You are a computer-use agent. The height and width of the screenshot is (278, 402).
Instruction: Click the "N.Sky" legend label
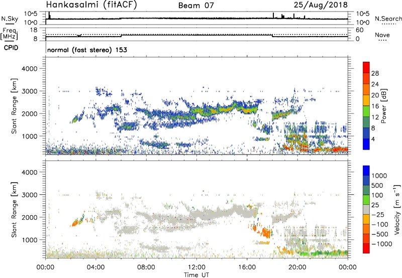point(10,19)
